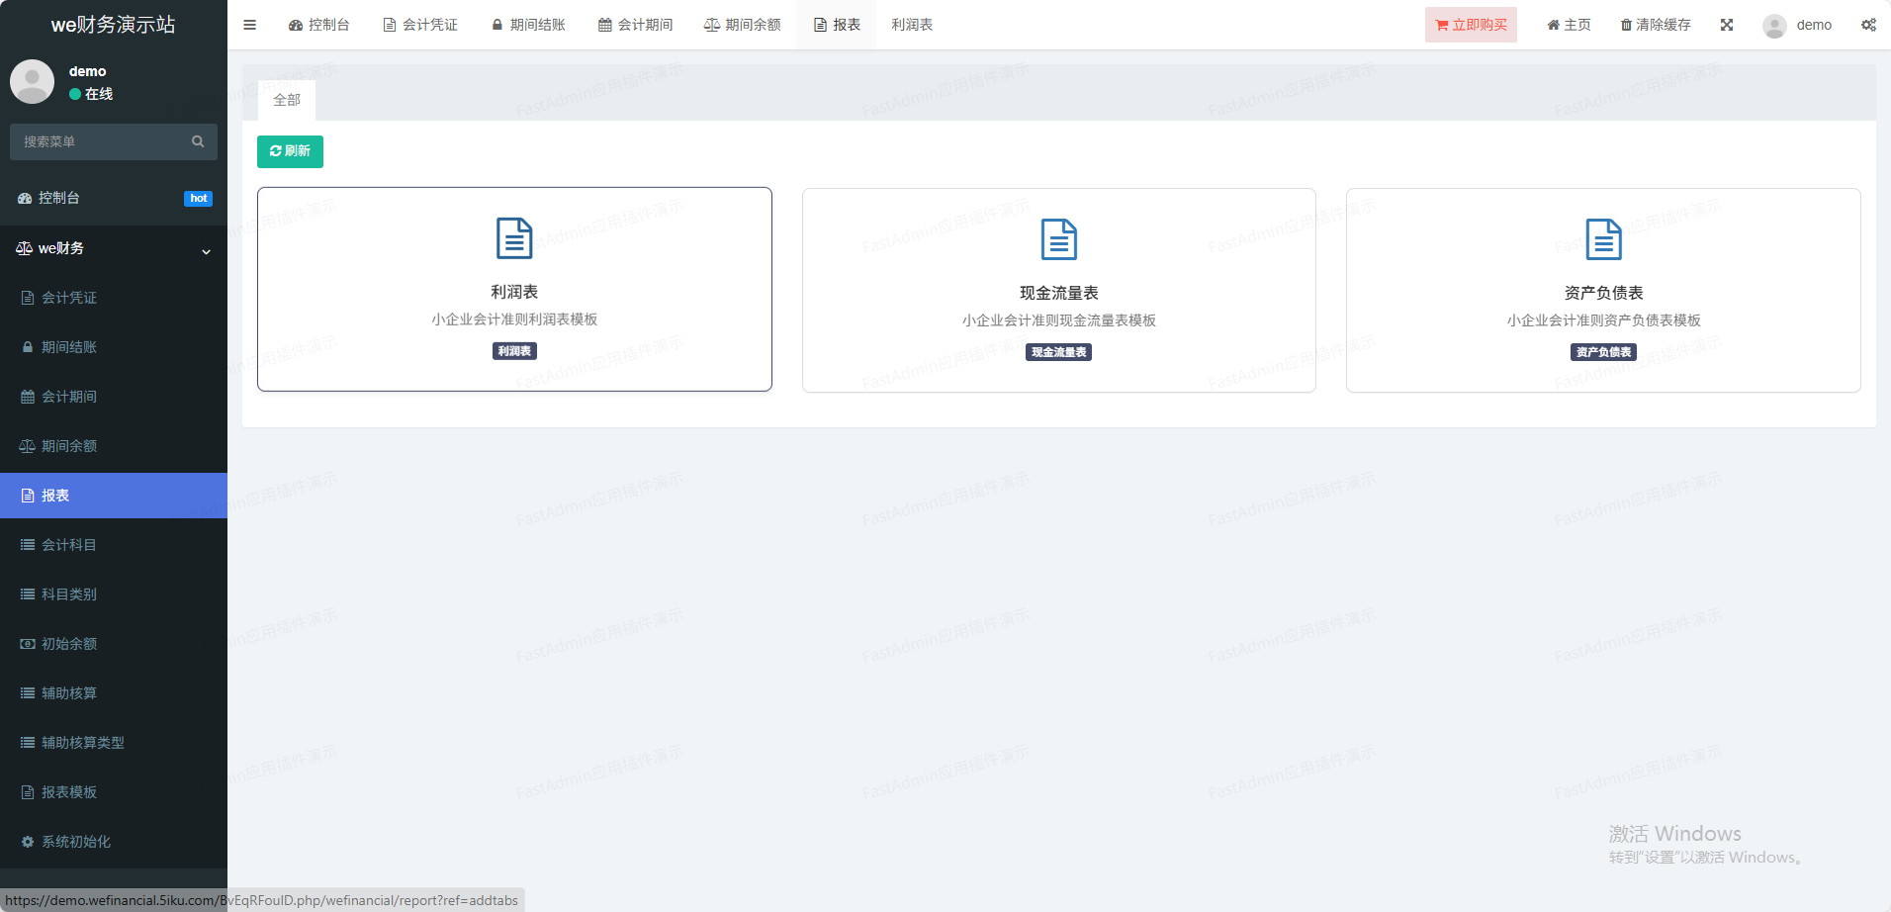Switch to the 利润表 tab in top bar
Image resolution: width=1891 pixels, height=912 pixels.
(x=912, y=25)
